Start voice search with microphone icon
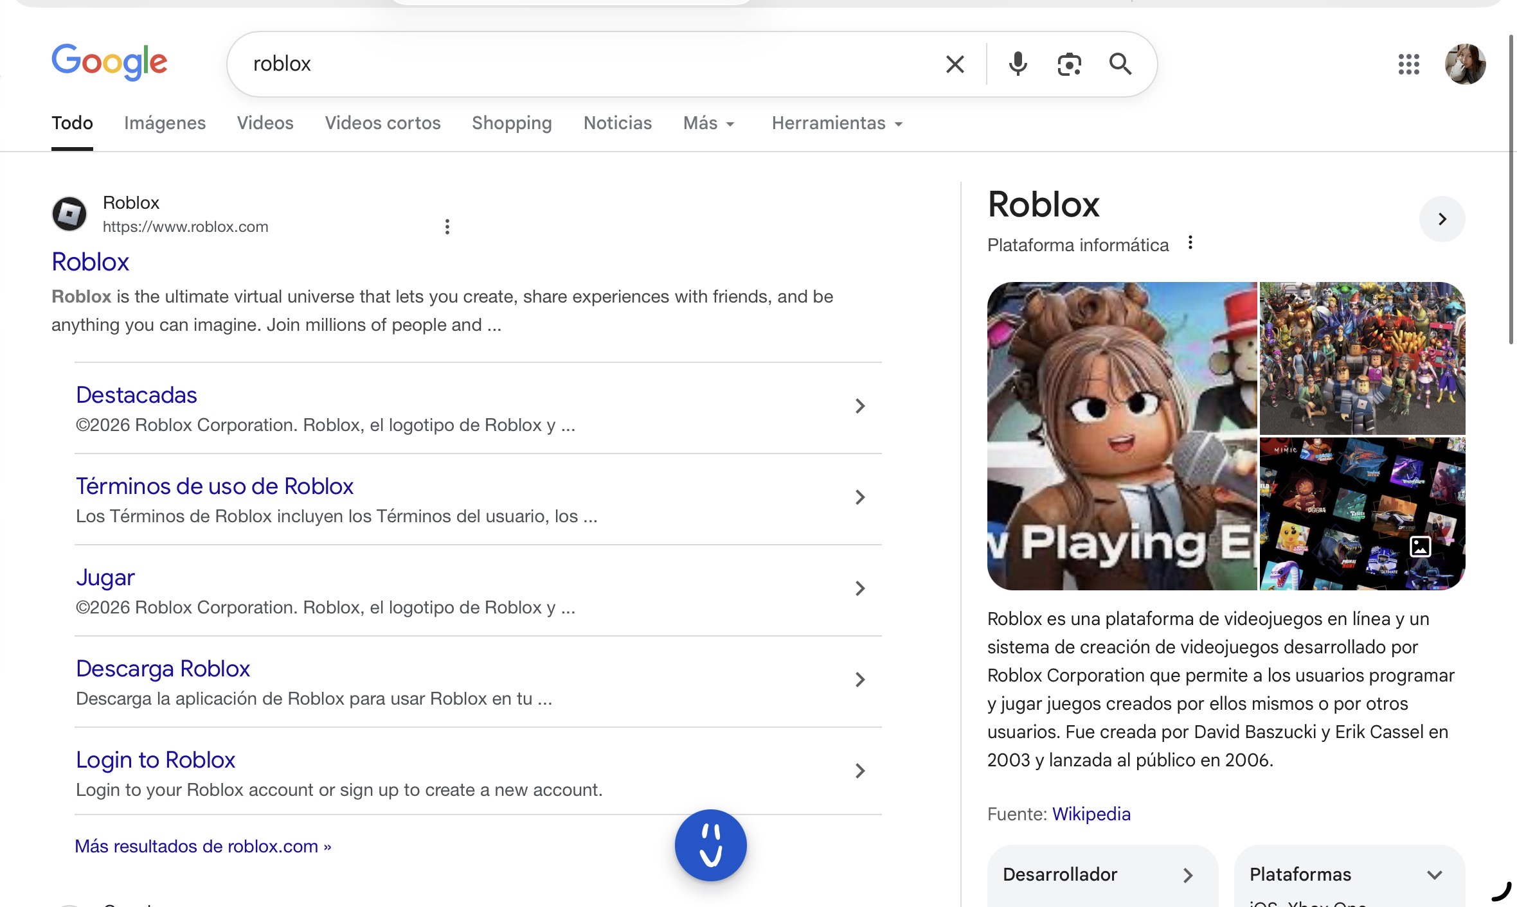Screen dimensions: 1517x907 click(x=1018, y=64)
